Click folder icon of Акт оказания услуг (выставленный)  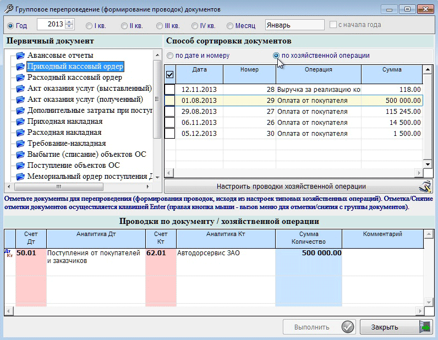pos(20,89)
